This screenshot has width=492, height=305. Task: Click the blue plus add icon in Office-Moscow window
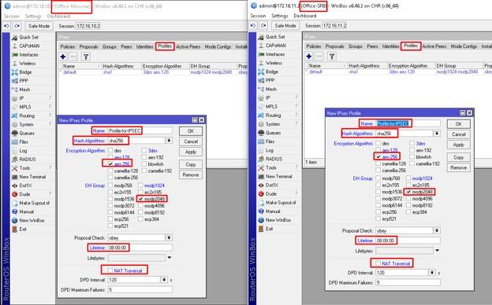[x=63, y=57]
